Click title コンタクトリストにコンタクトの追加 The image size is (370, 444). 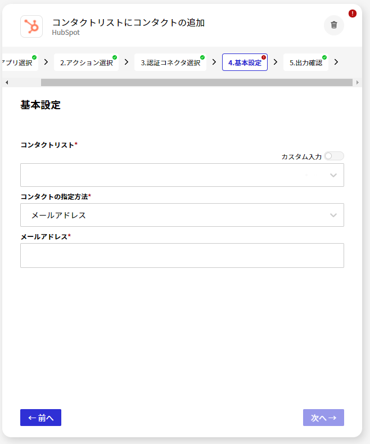tap(128, 23)
